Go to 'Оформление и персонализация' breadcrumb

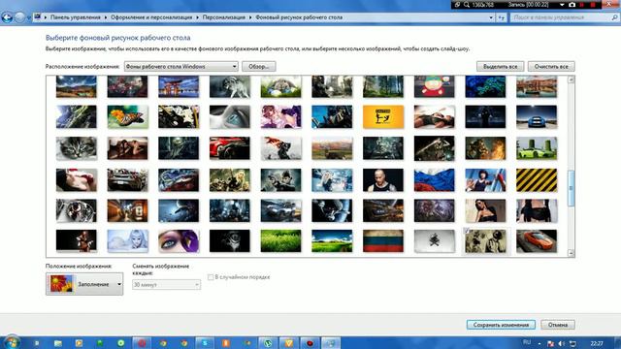pos(151,17)
